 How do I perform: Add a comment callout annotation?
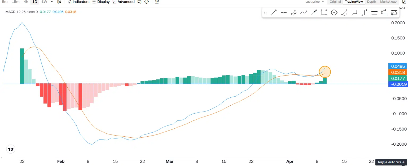coord(354,12)
